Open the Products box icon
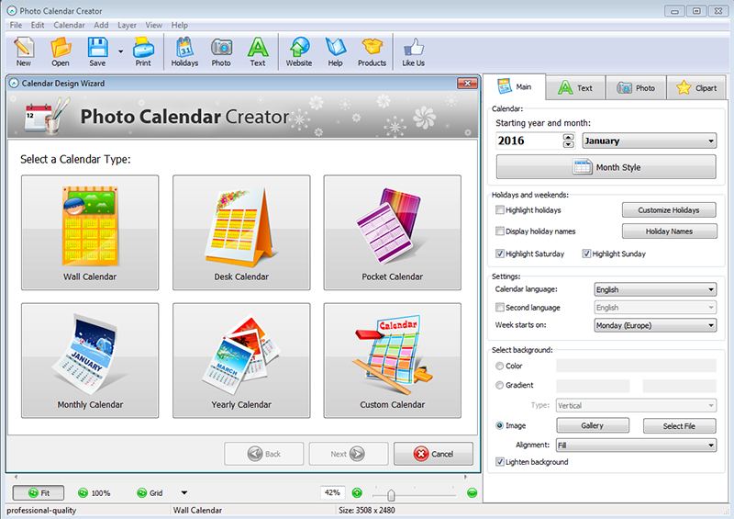734x519 pixels. tap(373, 52)
